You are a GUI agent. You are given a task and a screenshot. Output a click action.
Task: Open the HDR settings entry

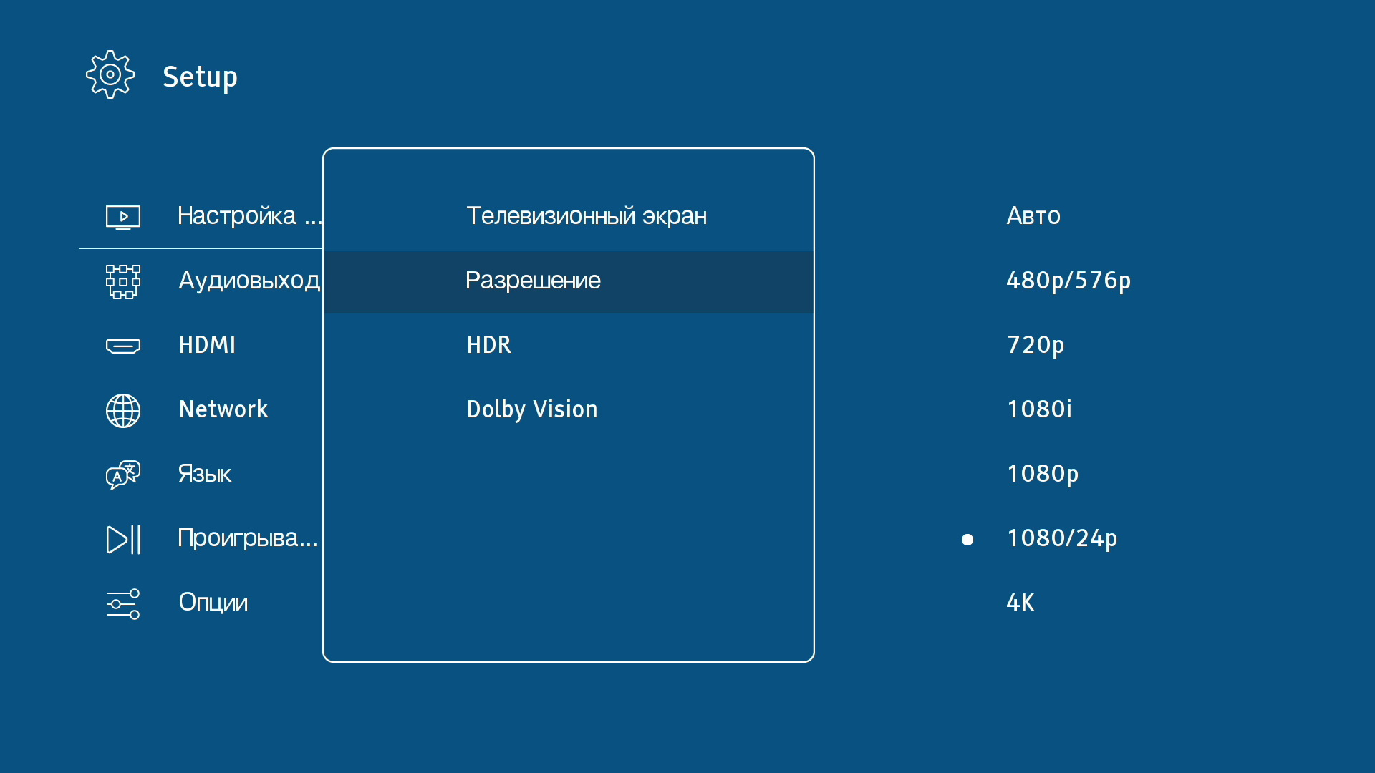coord(488,345)
